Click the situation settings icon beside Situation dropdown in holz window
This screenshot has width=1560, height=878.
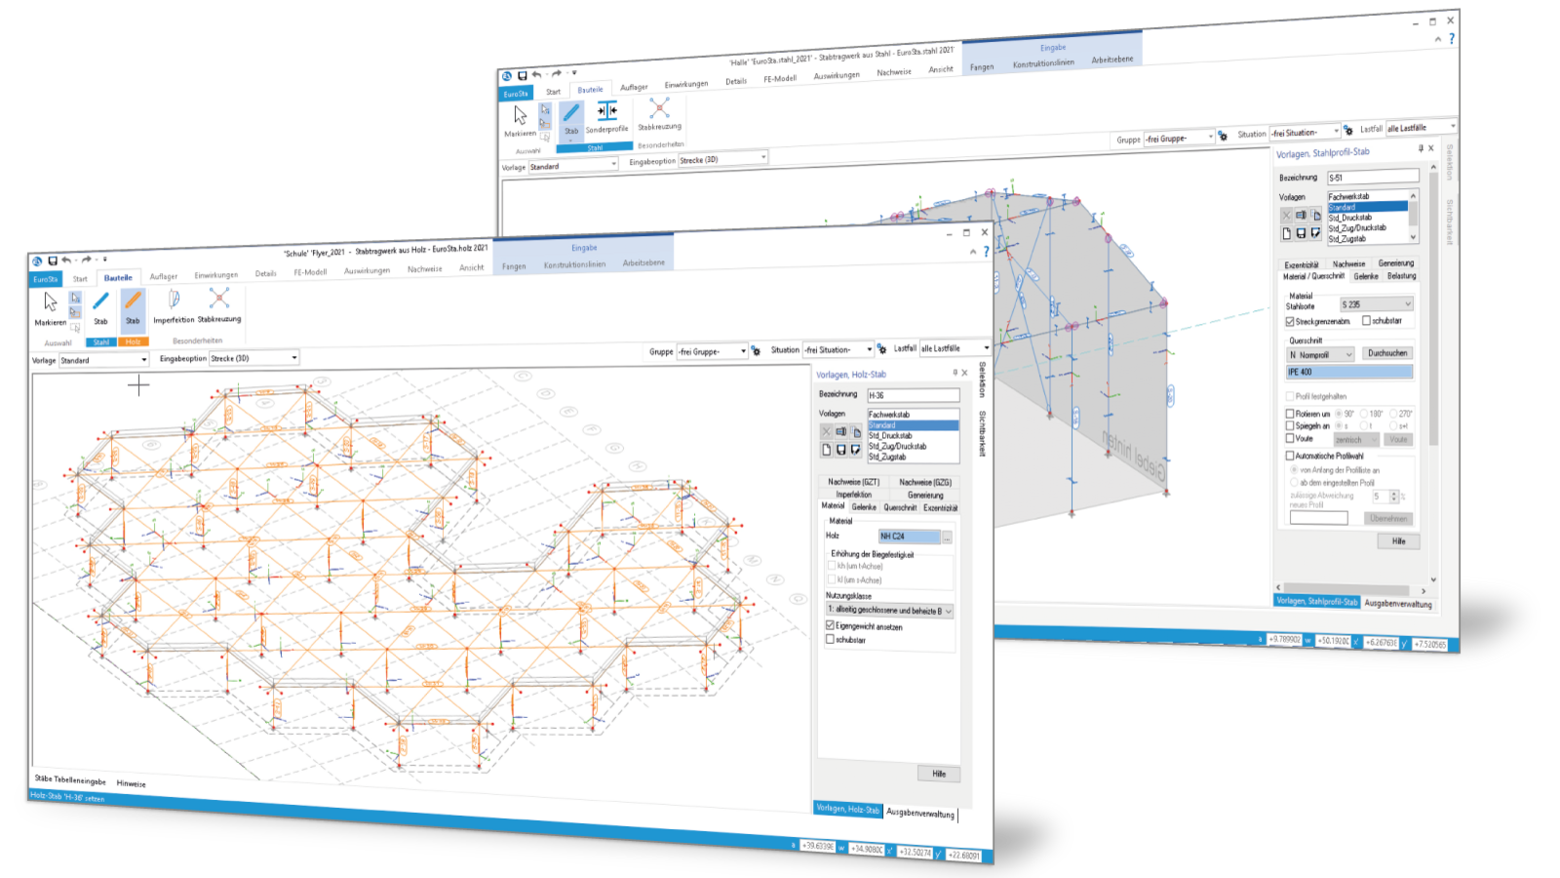tap(881, 349)
